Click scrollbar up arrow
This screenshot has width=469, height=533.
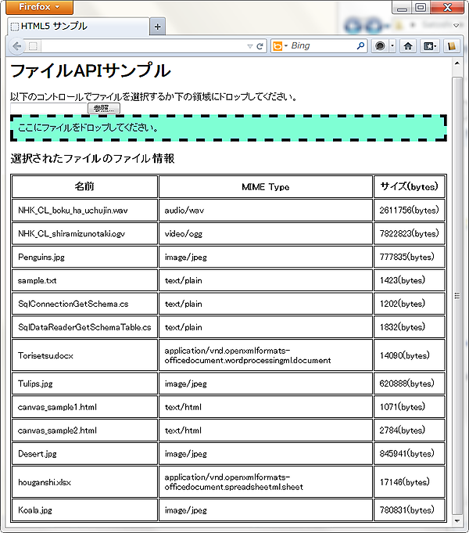(x=457, y=64)
